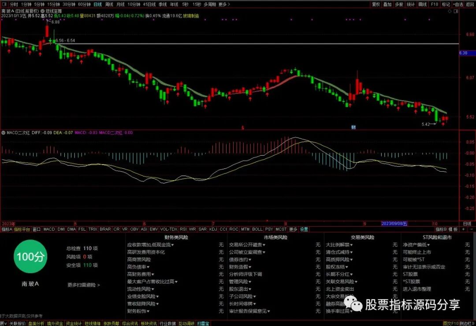Click the red $ marker below price chart
The width and height of the screenshot is (476, 326).
point(242,128)
